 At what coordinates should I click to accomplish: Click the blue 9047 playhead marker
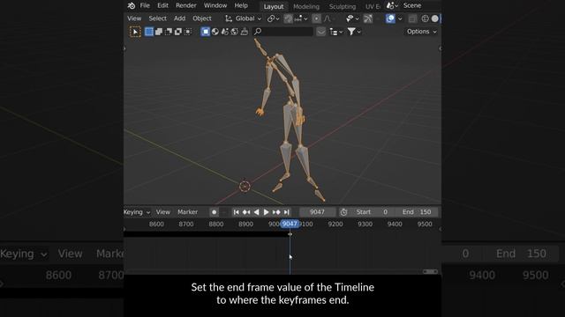point(290,224)
